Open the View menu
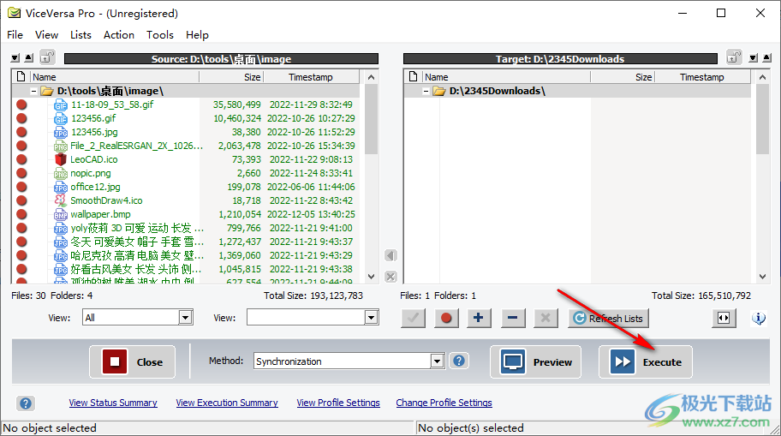Image resolution: width=781 pixels, height=436 pixels. click(46, 35)
